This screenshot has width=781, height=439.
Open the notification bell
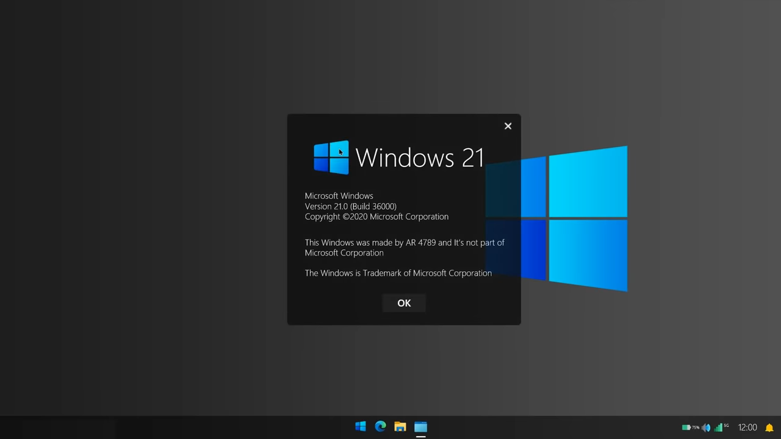coord(769,427)
